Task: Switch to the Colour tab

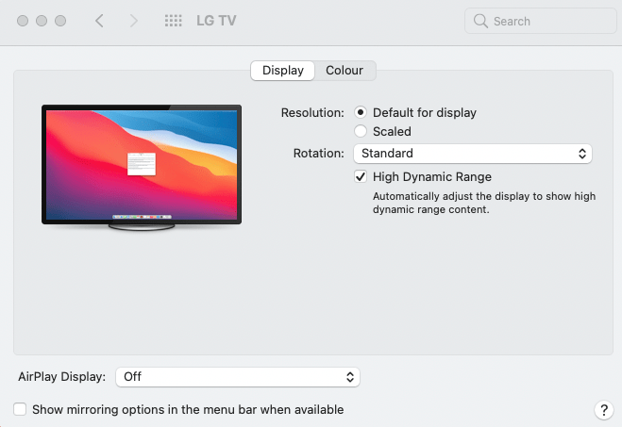Action: tap(345, 71)
